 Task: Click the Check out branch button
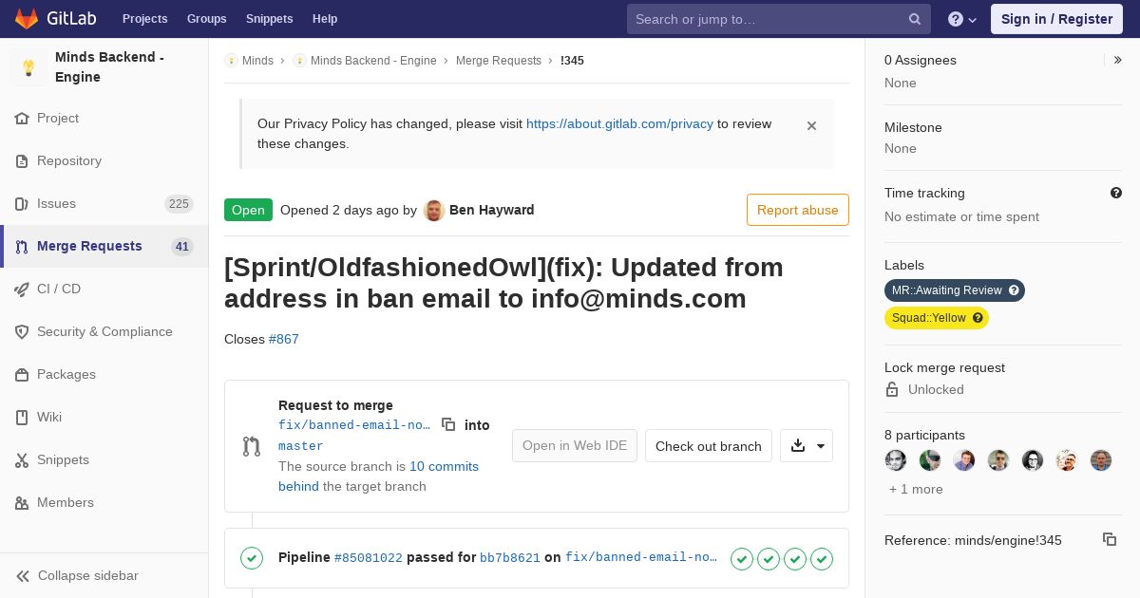[x=709, y=445]
